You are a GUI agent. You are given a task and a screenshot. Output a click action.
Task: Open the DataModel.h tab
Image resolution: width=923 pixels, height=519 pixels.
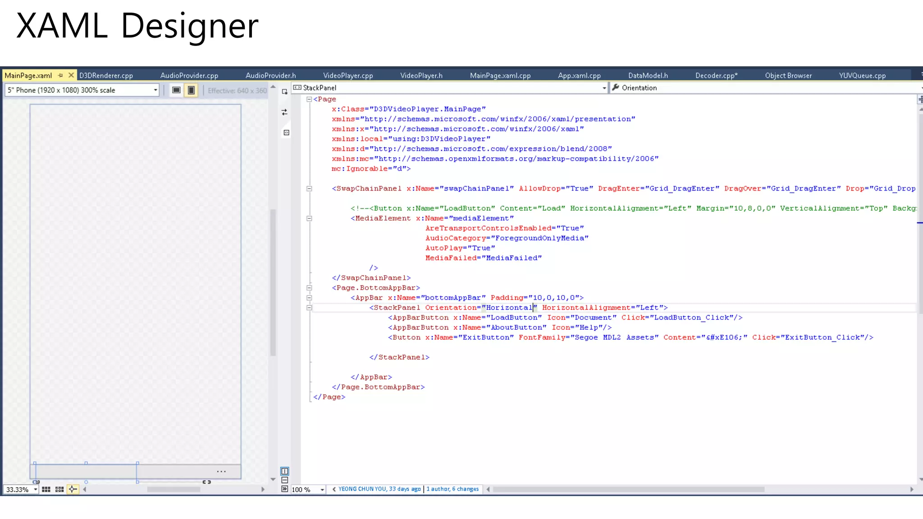click(648, 76)
